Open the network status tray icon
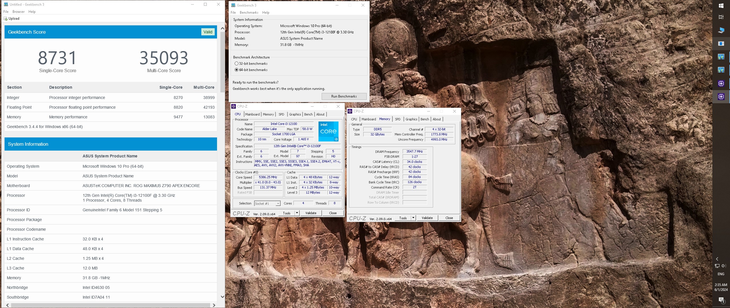 click(x=717, y=266)
